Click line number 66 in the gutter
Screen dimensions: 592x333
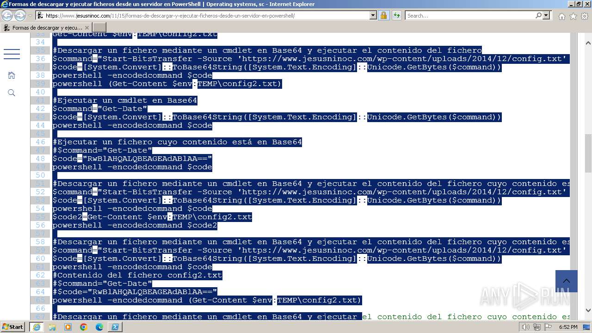pos(40,308)
